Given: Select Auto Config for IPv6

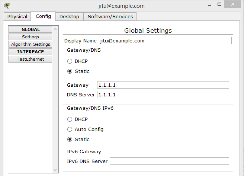Looking at the screenshot, I should click(70, 129).
